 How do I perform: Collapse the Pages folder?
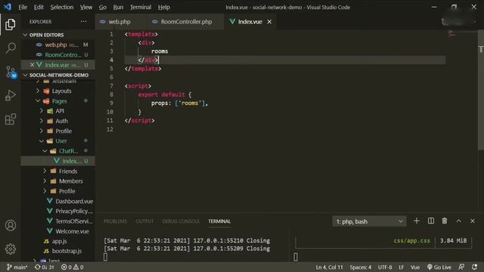tap(57, 101)
